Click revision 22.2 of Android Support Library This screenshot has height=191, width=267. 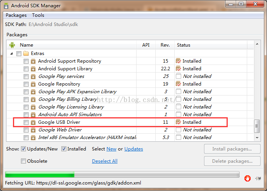(x=165, y=68)
